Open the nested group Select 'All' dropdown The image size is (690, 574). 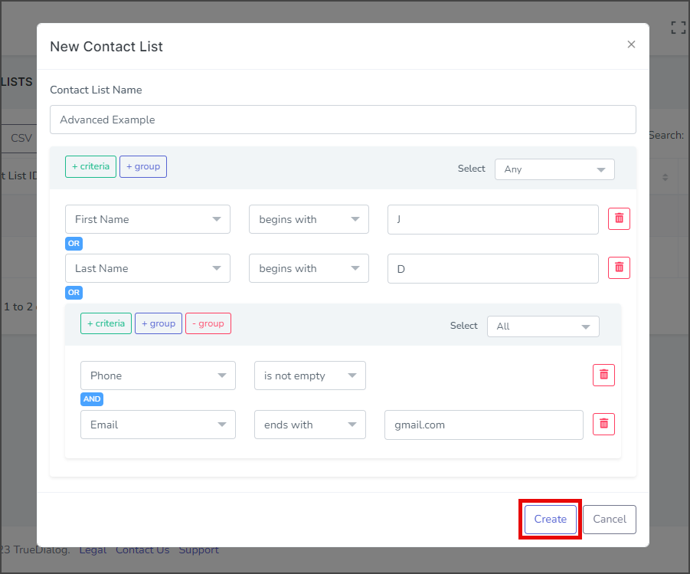[x=543, y=326]
